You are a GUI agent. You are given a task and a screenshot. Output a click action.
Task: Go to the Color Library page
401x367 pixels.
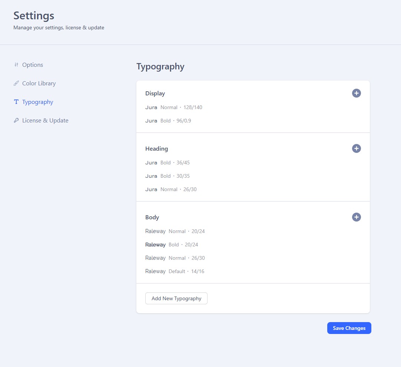(x=39, y=83)
